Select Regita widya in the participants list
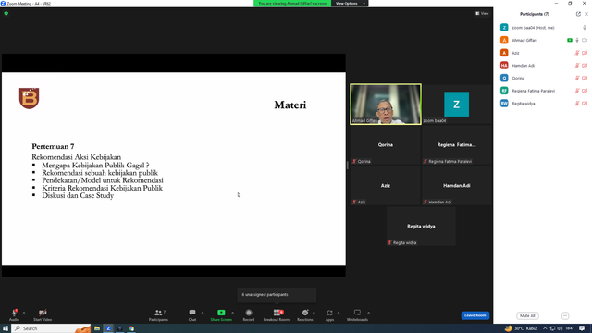 543,103
